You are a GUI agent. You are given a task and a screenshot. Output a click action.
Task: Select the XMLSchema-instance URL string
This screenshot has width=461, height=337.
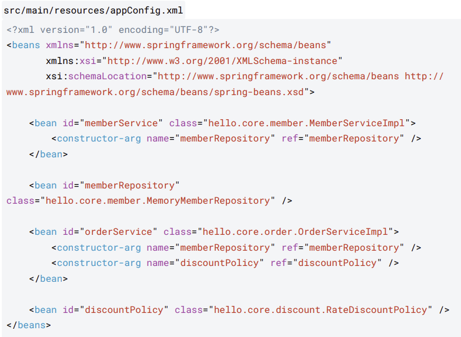click(222, 61)
